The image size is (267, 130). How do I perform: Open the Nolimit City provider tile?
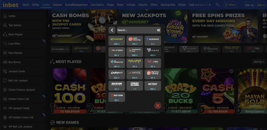pyautogui.click(x=135, y=63)
